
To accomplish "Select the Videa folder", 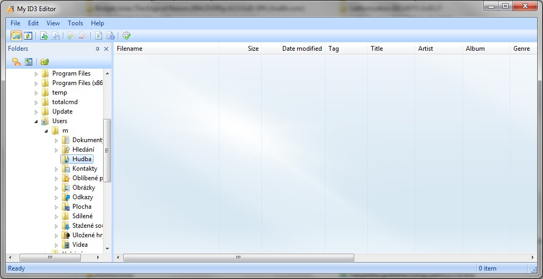I will (80, 244).
